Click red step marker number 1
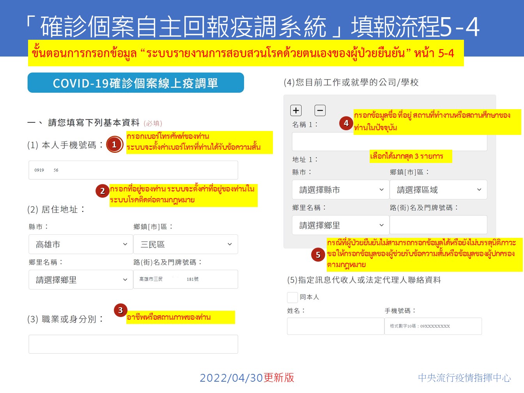Viewport: 524px width, 393px height. tap(114, 145)
